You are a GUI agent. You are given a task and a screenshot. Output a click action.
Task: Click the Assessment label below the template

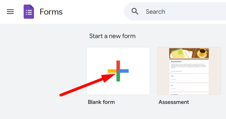point(174,102)
